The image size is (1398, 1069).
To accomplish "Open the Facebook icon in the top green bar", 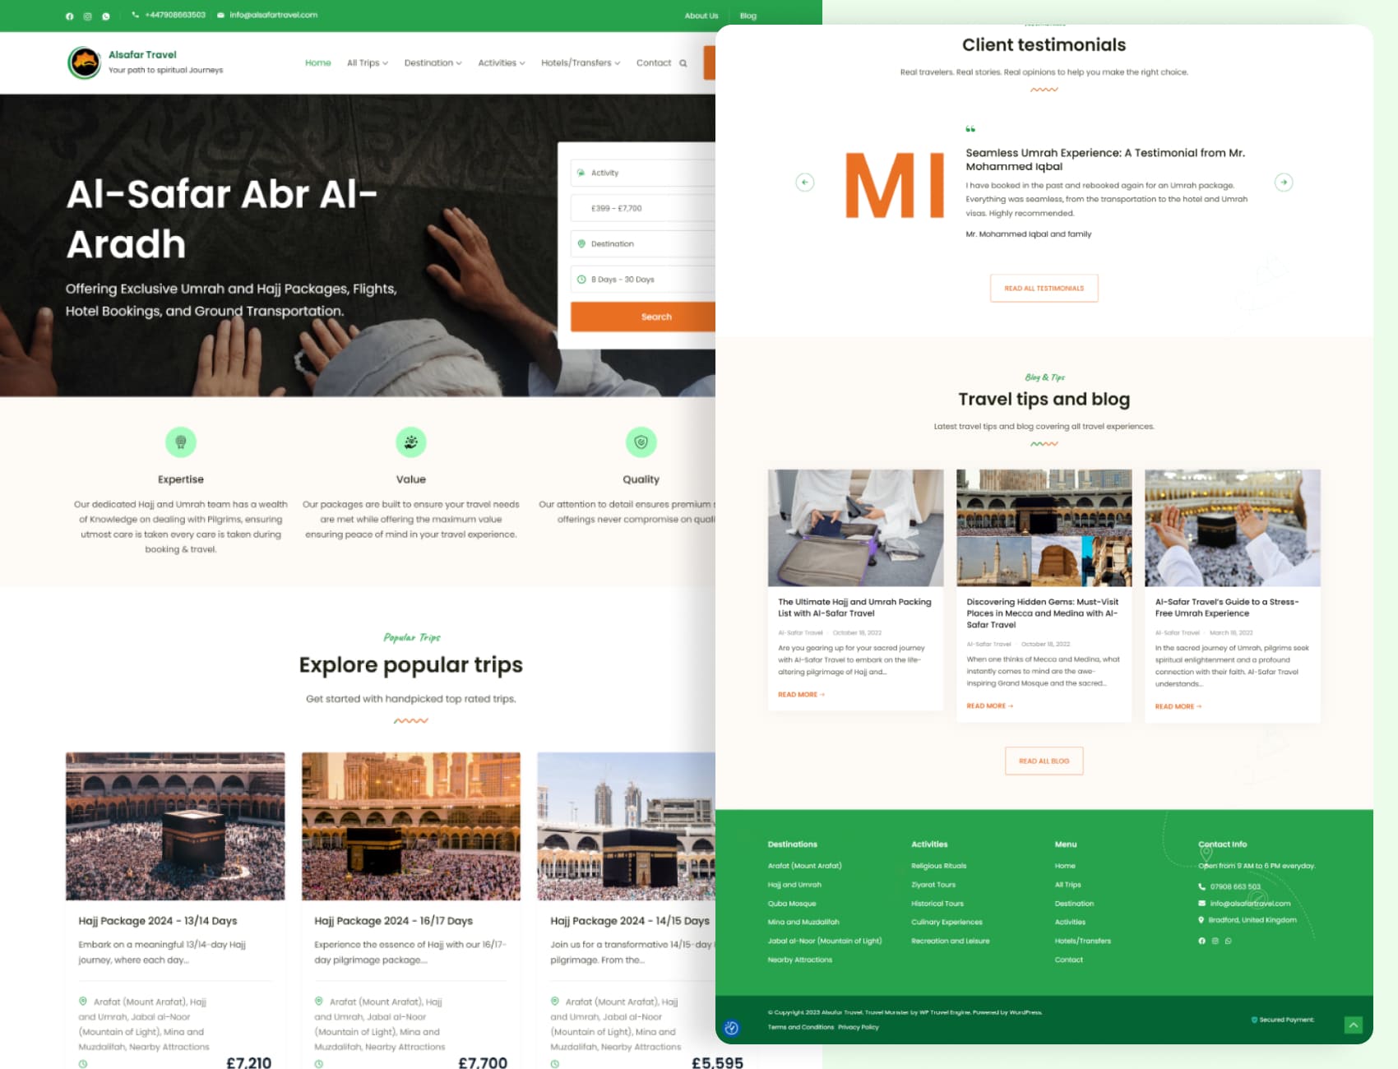I will point(69,16).
